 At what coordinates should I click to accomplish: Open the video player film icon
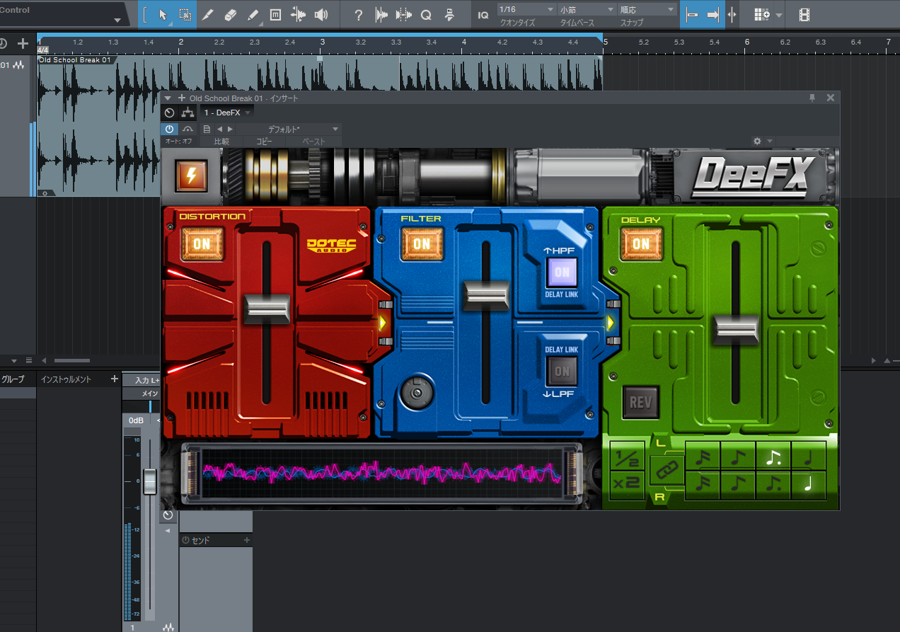pyautogui.click(x=804, y=14)
